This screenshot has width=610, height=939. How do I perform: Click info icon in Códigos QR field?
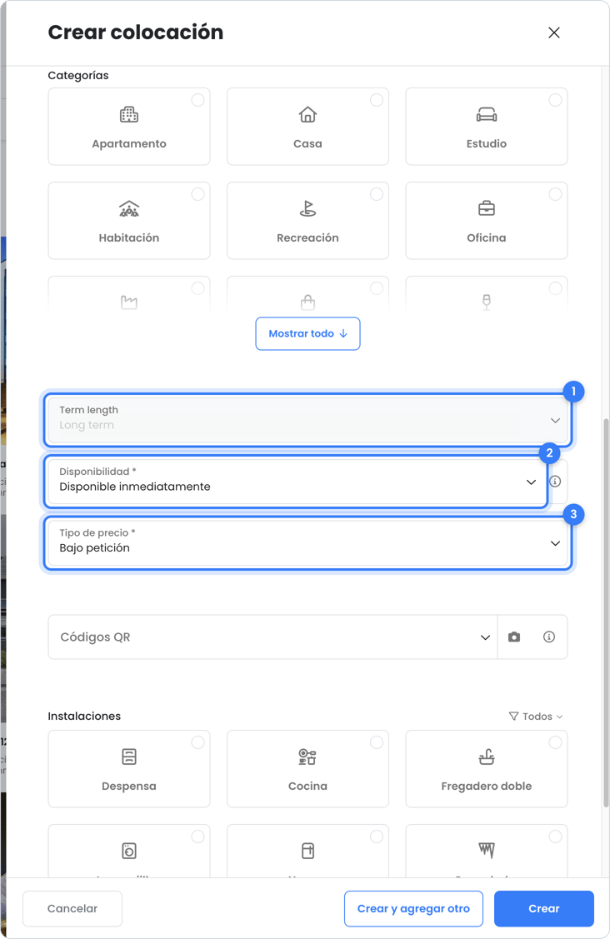(x=549, y=637)
